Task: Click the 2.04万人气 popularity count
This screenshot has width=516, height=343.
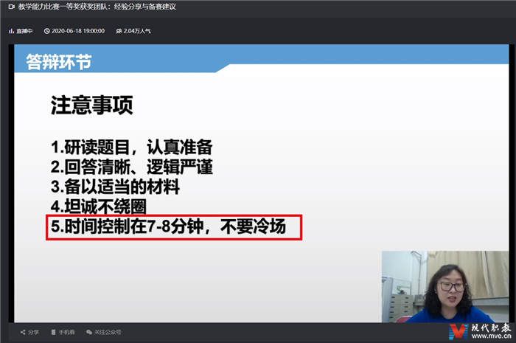Action: tap(137, 31)
